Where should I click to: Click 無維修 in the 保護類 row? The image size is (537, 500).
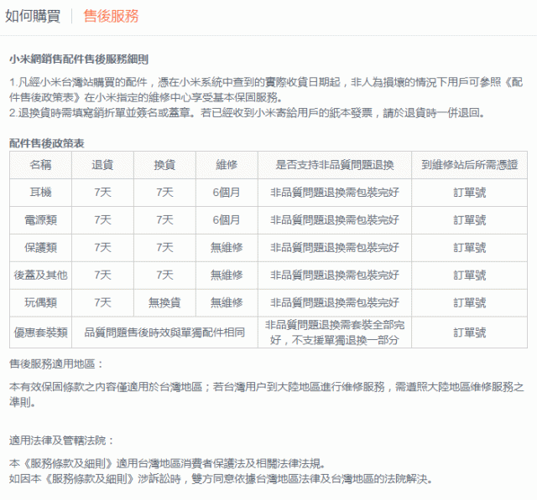tap(227, 248)
